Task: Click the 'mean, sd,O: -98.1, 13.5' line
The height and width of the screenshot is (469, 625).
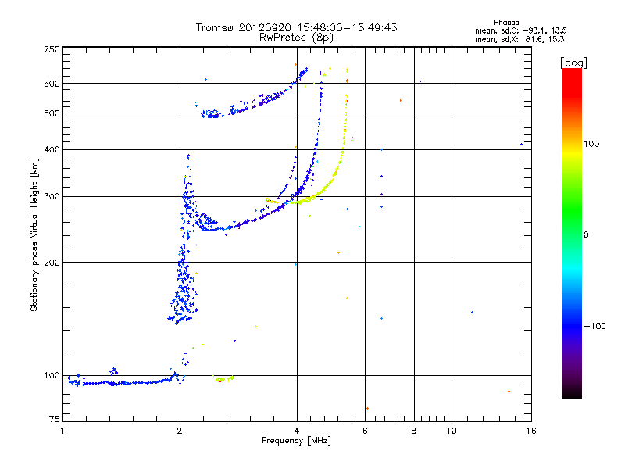Action: pos(520,30)
